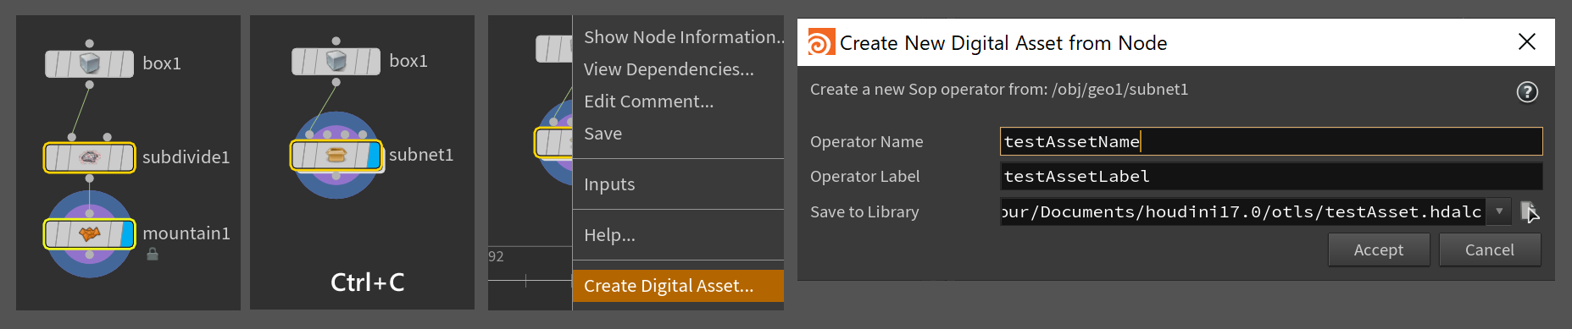The image size is (1572, 329).
Task: Click the help question mark icon in the dialog
Action: (x=1527, y=91)
